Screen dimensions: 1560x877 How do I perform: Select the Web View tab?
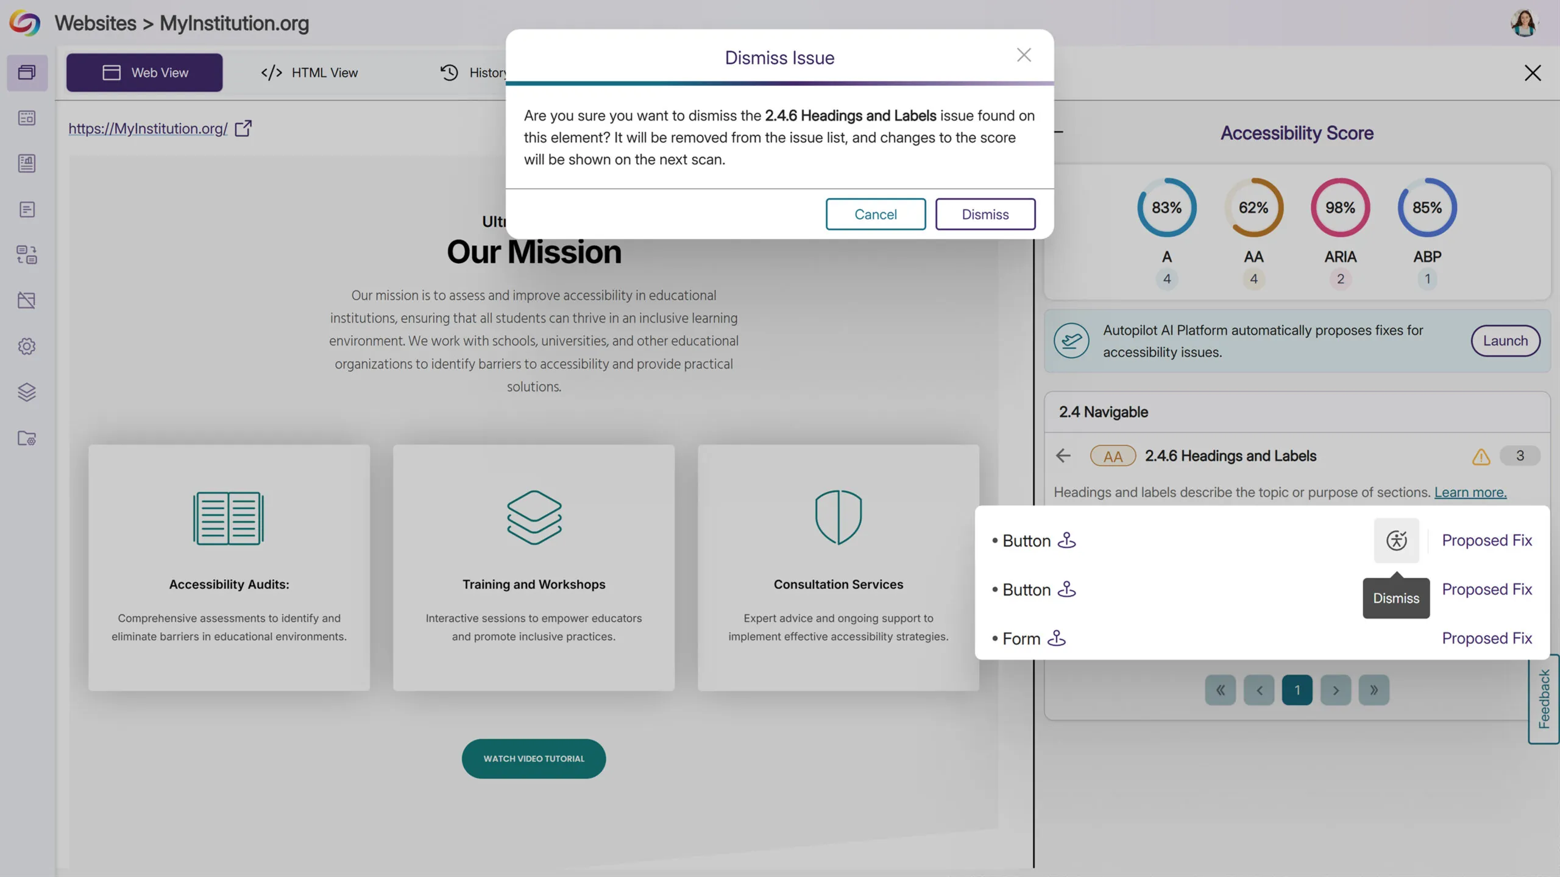click(x=144, y=72)
